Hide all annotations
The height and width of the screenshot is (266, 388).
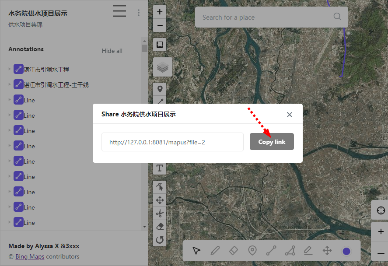(x=112, y=51)
